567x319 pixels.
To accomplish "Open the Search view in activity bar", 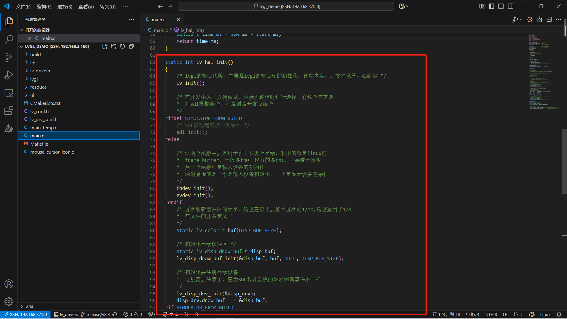I will (9, 39).
